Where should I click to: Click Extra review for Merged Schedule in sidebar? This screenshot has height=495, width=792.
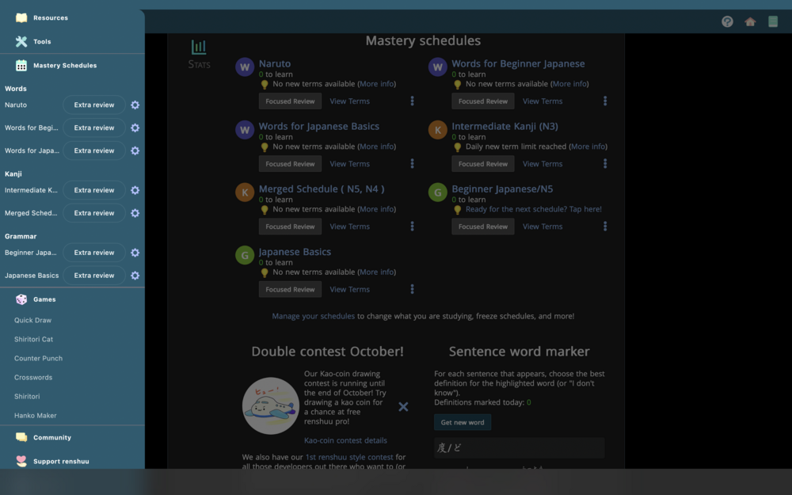(94, 213)
